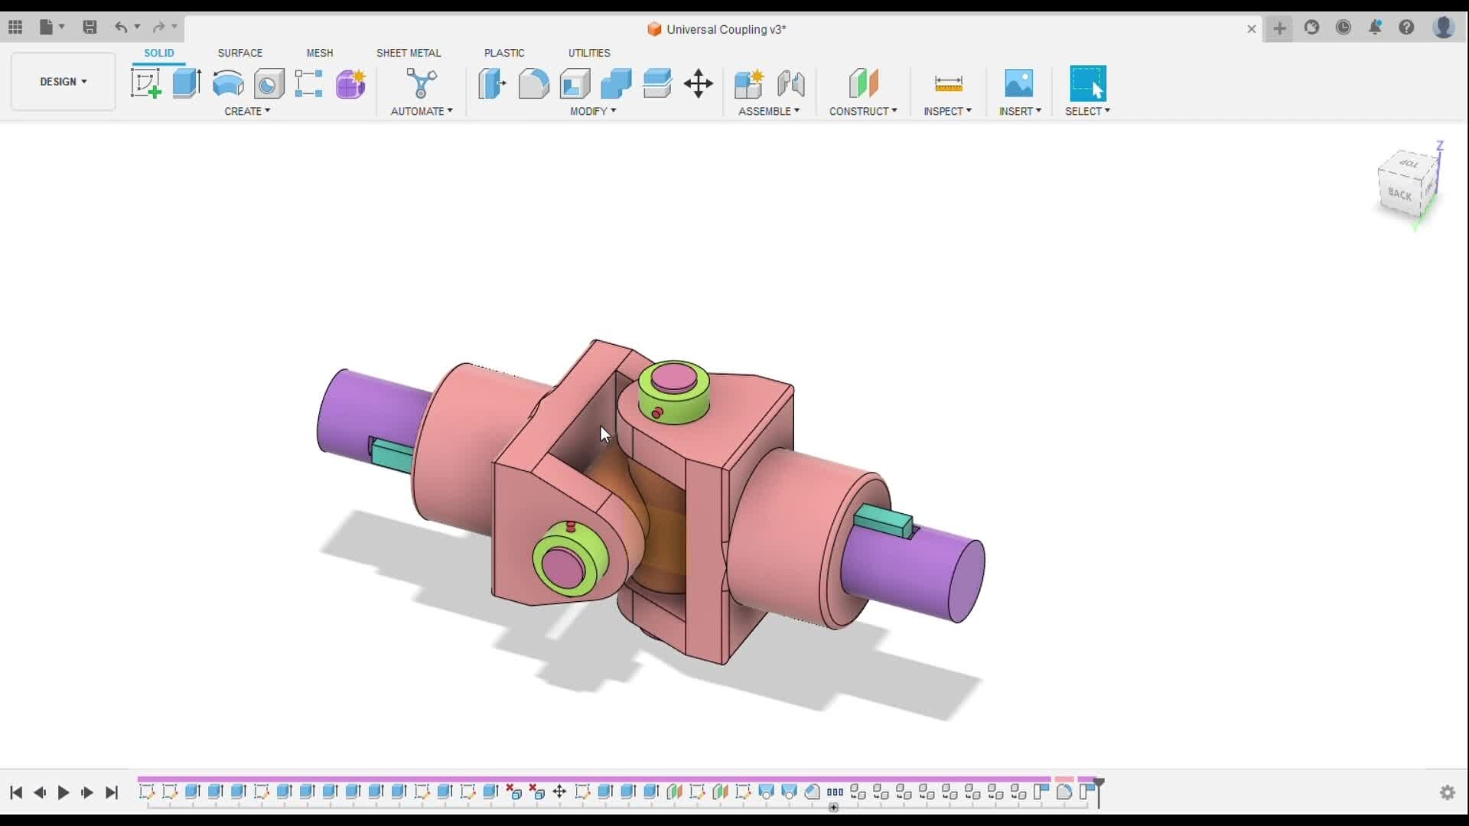Image resolution: width=1469 pixels, height=826 pixels.
Task: Open timeline settings gear
Action: (x=1447, y=792)
